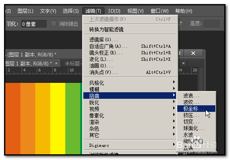Select 液化(L)... filter

point(130,59)
